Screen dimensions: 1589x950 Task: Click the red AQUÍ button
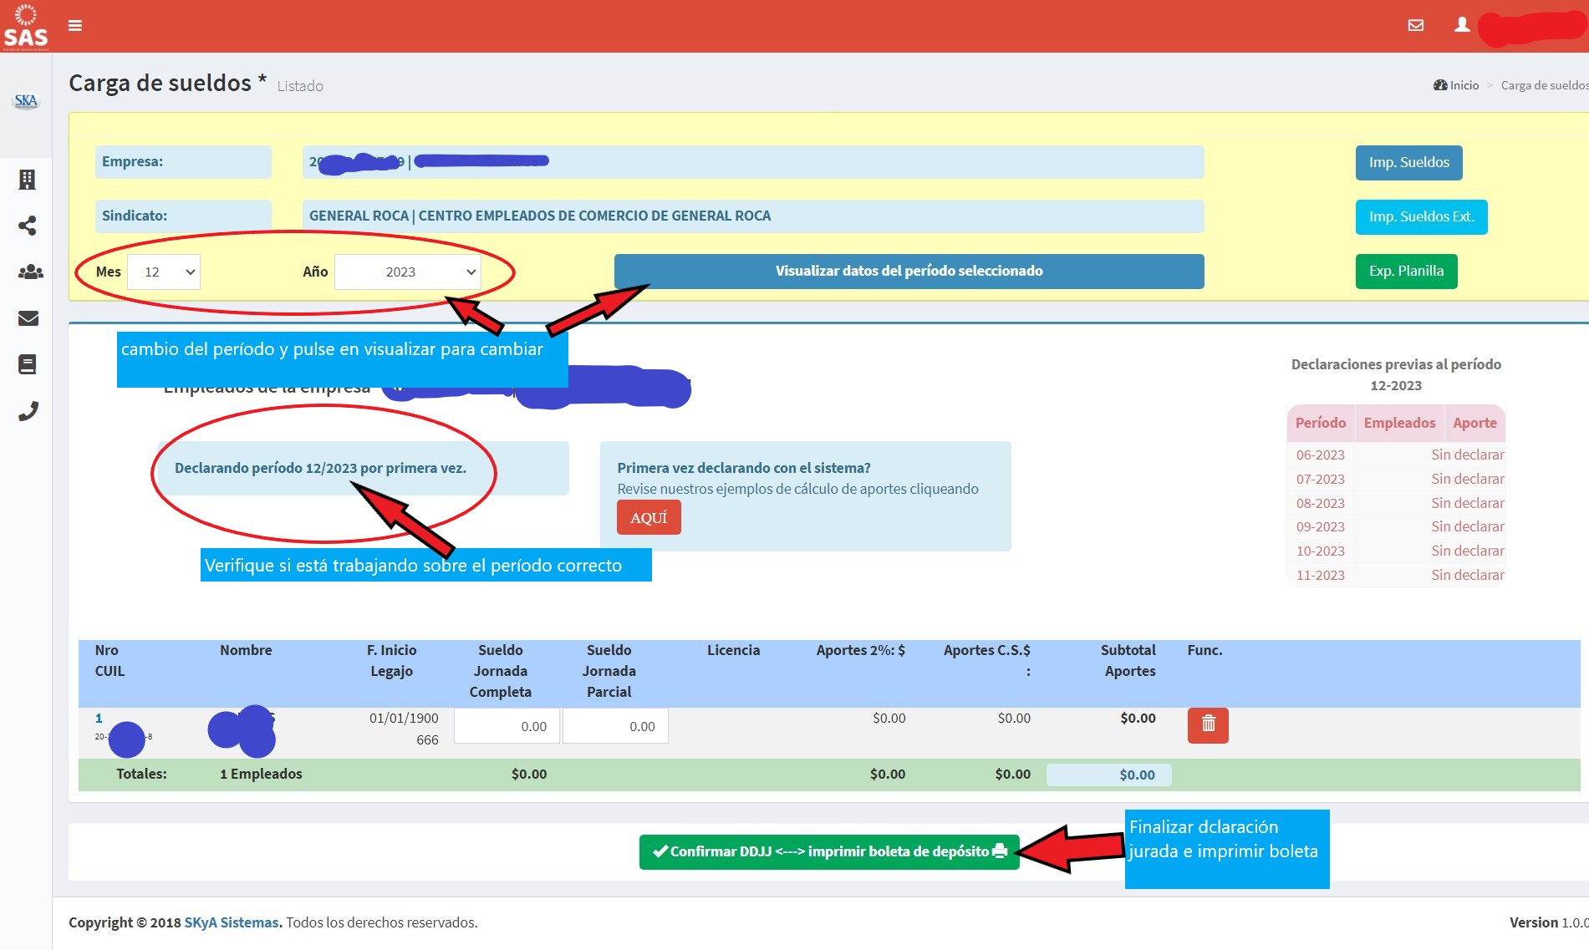649,518
